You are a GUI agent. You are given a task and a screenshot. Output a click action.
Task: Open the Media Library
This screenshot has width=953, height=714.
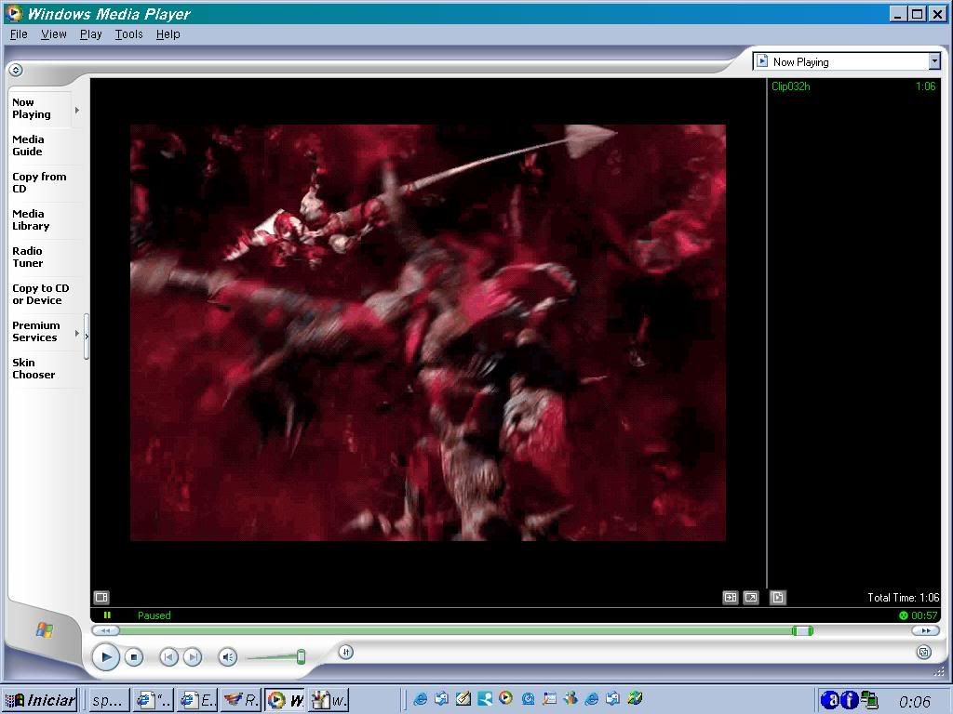tap(31, 219)
